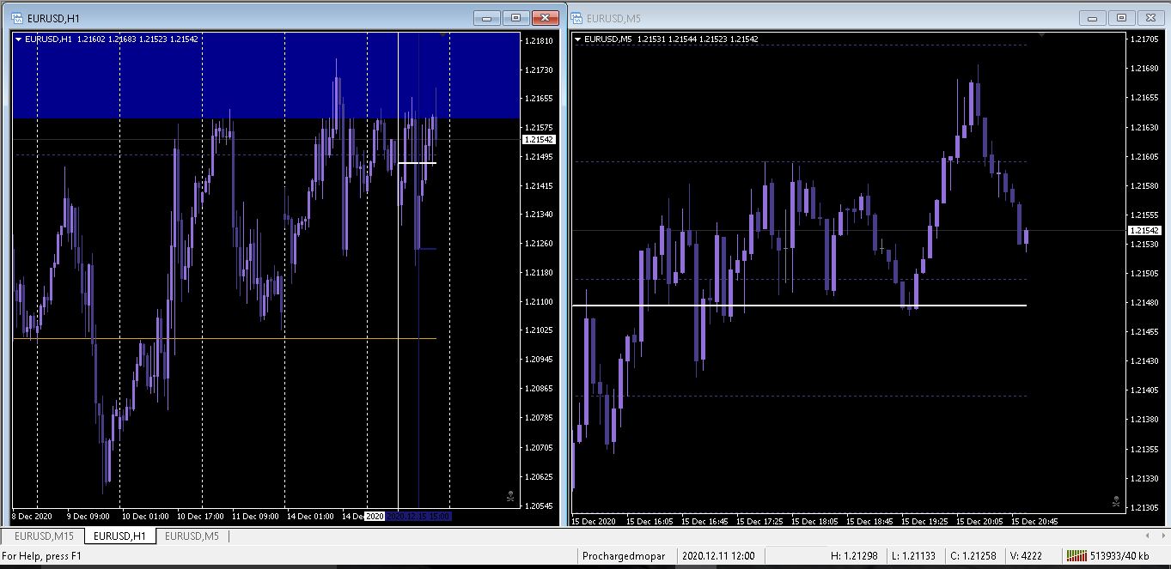Click the skull expert icon on M5 chart

click(x=1115, y=500)
